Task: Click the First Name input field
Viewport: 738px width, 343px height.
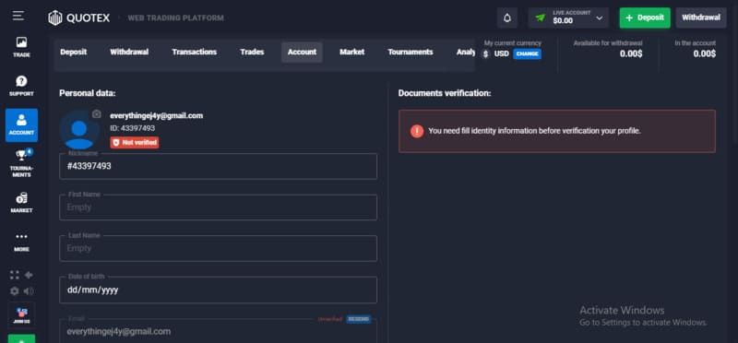Action: (x=218, y=207)
